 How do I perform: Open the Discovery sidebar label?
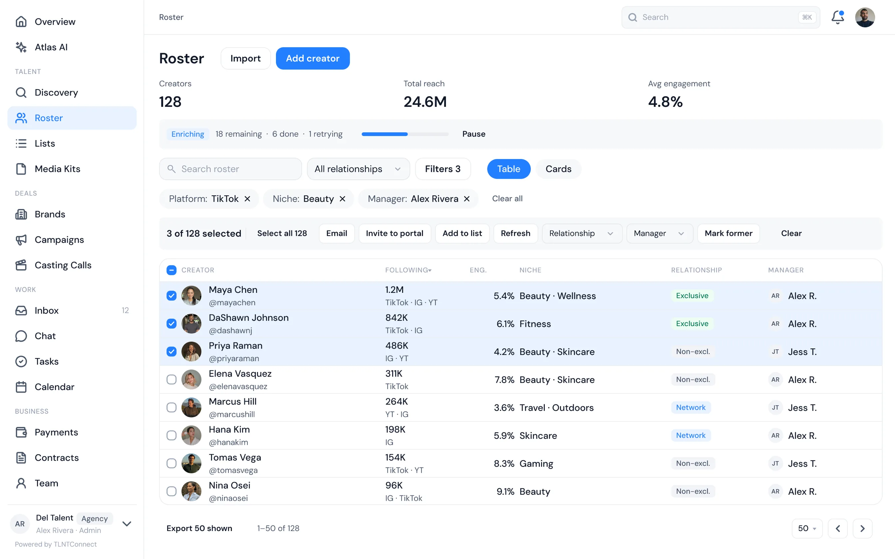pos(56,93)
